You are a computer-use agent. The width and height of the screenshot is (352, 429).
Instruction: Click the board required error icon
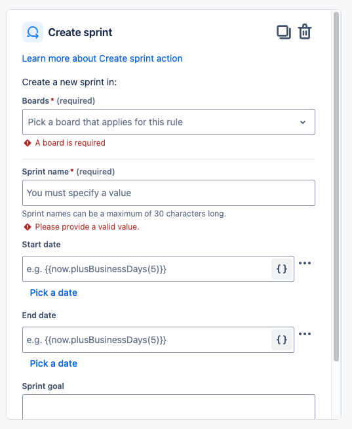(28, 143)
